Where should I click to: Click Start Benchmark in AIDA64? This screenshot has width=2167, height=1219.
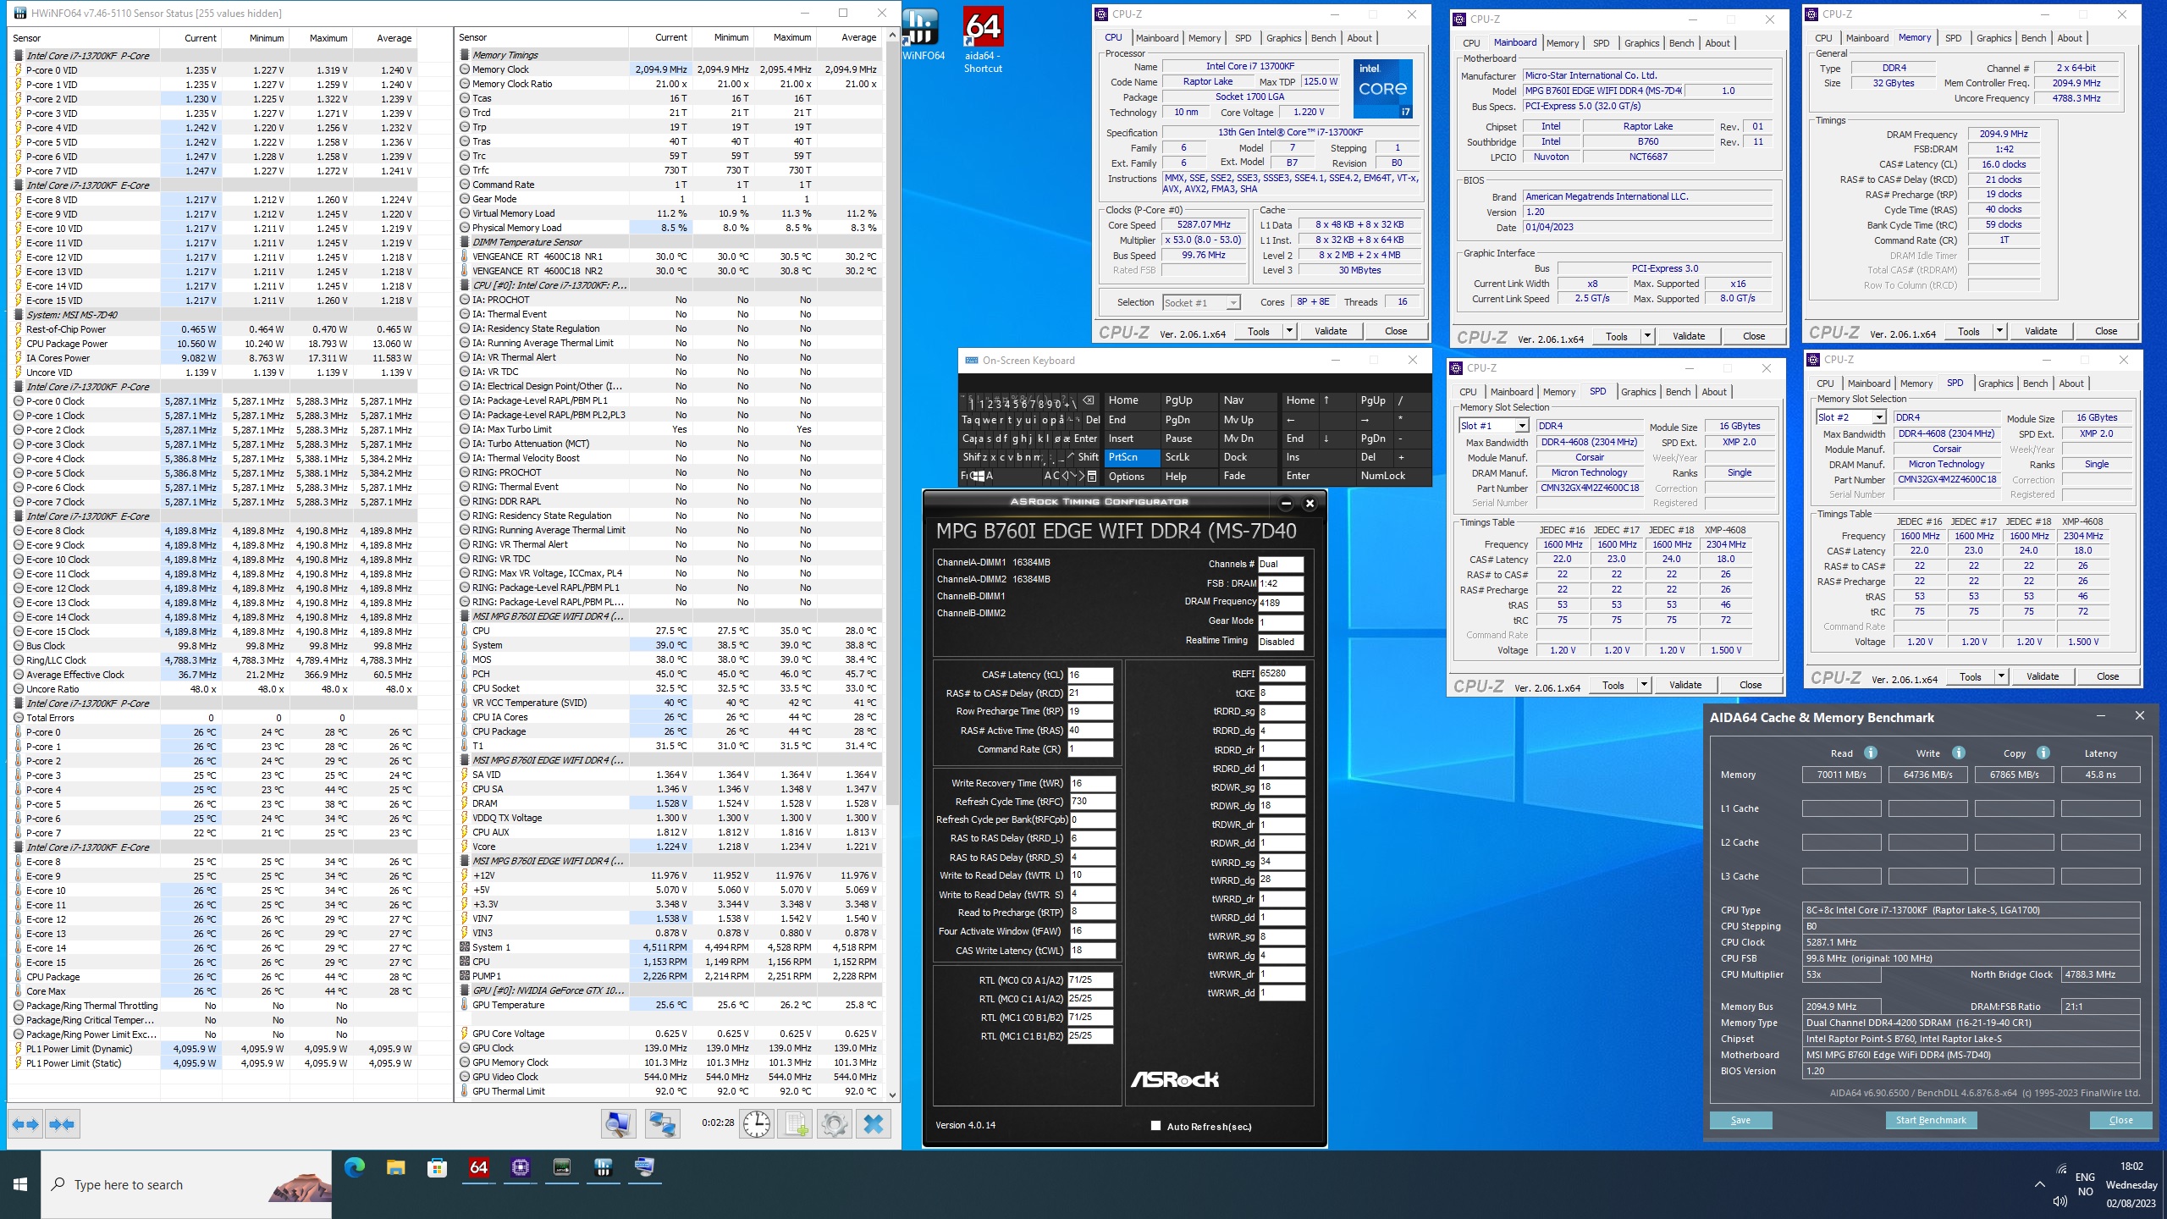pos(1931,1120)
